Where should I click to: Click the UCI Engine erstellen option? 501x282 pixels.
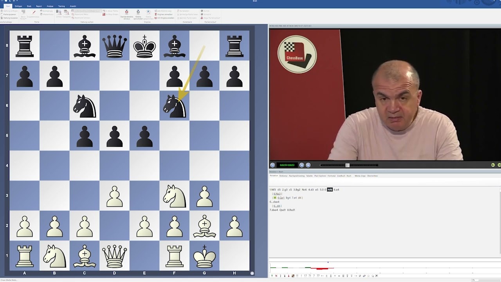pyautogui.click(x=164, y=18)
